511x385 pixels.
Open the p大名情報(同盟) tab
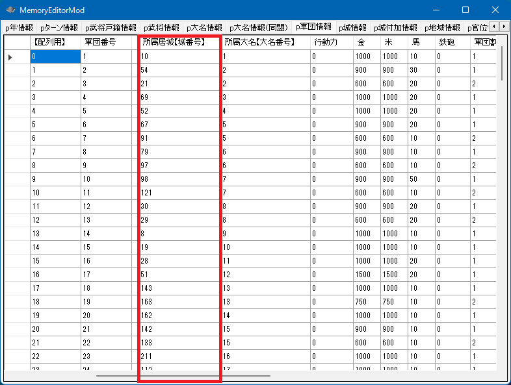point(258,28)
